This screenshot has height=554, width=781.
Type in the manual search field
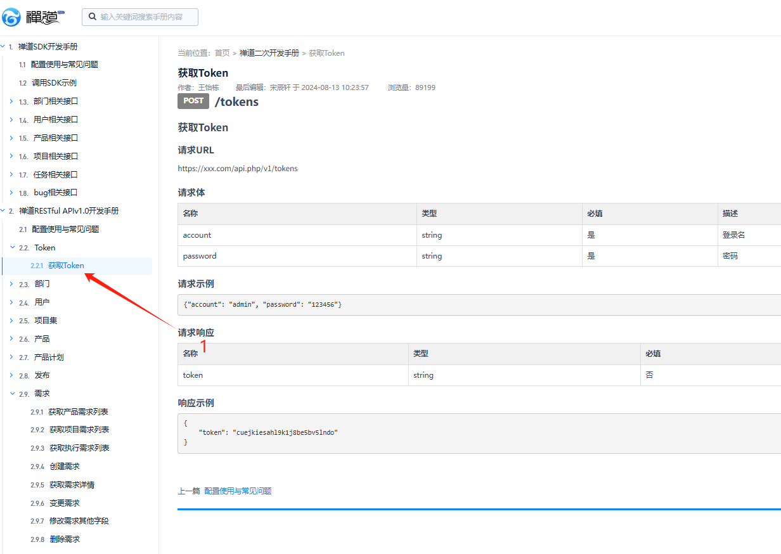click(146, 17)
